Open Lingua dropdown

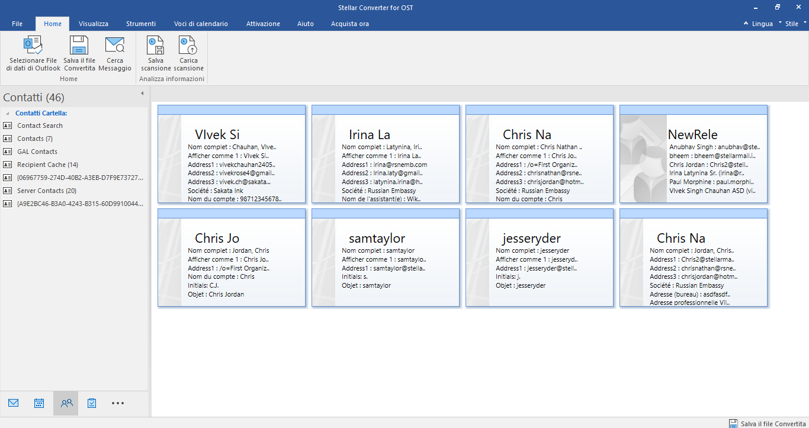tap(762, 24)
